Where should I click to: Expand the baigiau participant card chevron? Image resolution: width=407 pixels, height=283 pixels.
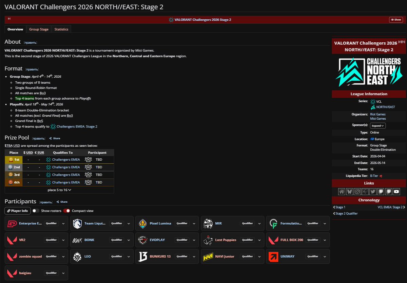click(x=63, y=273)
